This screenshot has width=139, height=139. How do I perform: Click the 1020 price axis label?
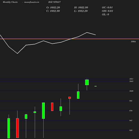tap(131, 91)
